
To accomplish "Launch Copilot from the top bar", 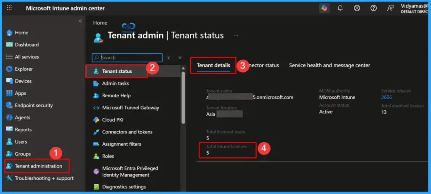I will pyautogui.click(x=325, y=8).
